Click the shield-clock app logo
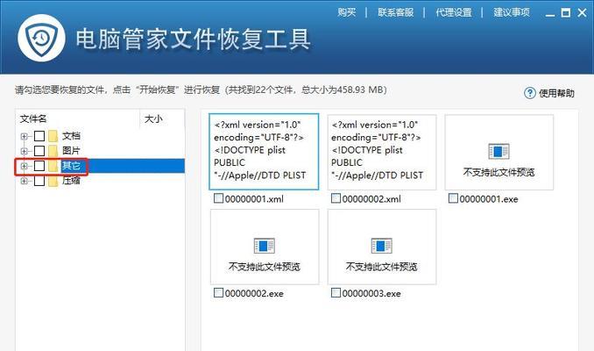This screenshot has width=594, height=351. (41, 39)
